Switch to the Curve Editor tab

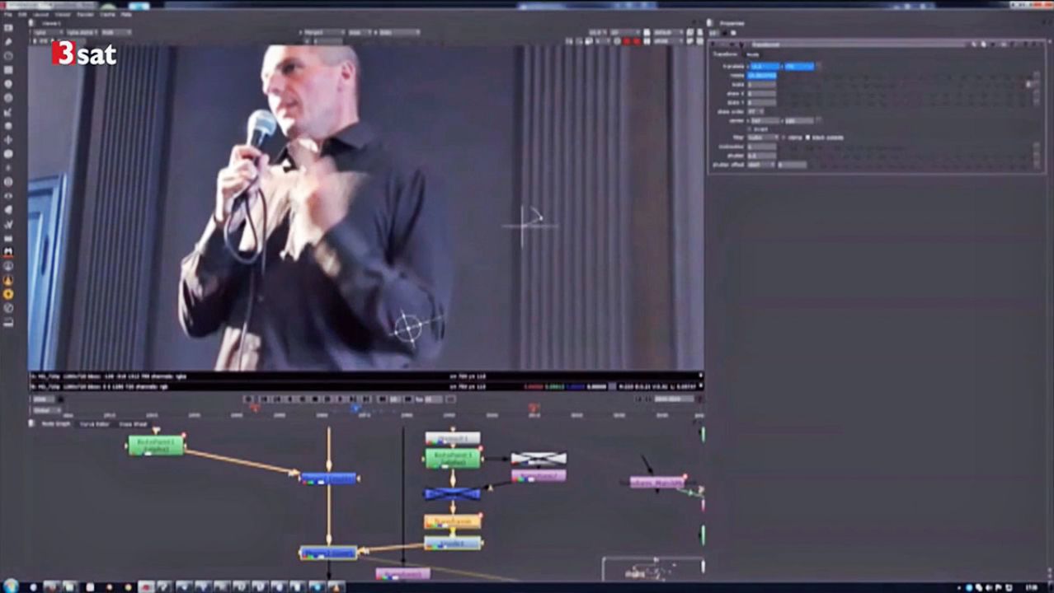coord(93,424)
